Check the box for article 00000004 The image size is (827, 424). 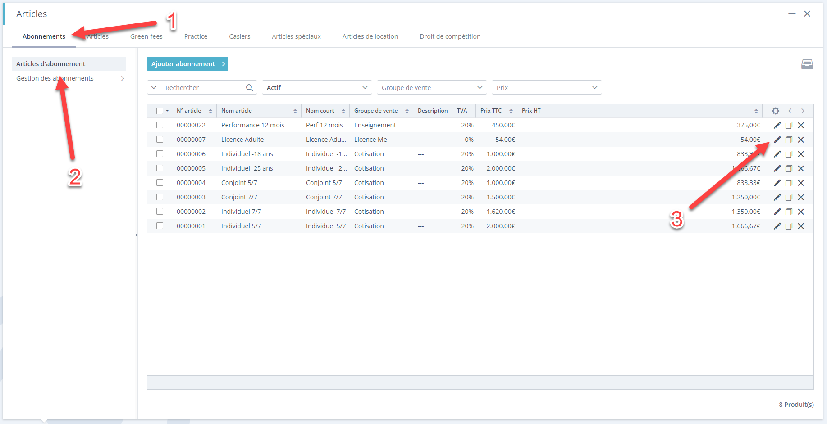(x=160, y=183)
